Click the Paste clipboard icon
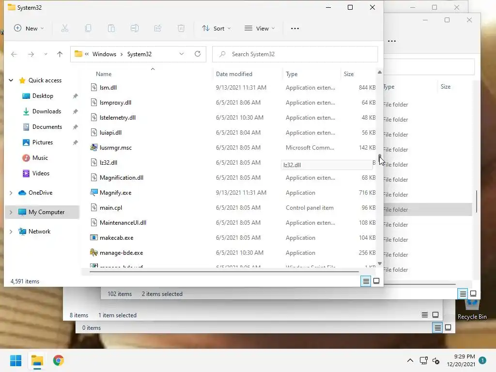 pos(111,29)
